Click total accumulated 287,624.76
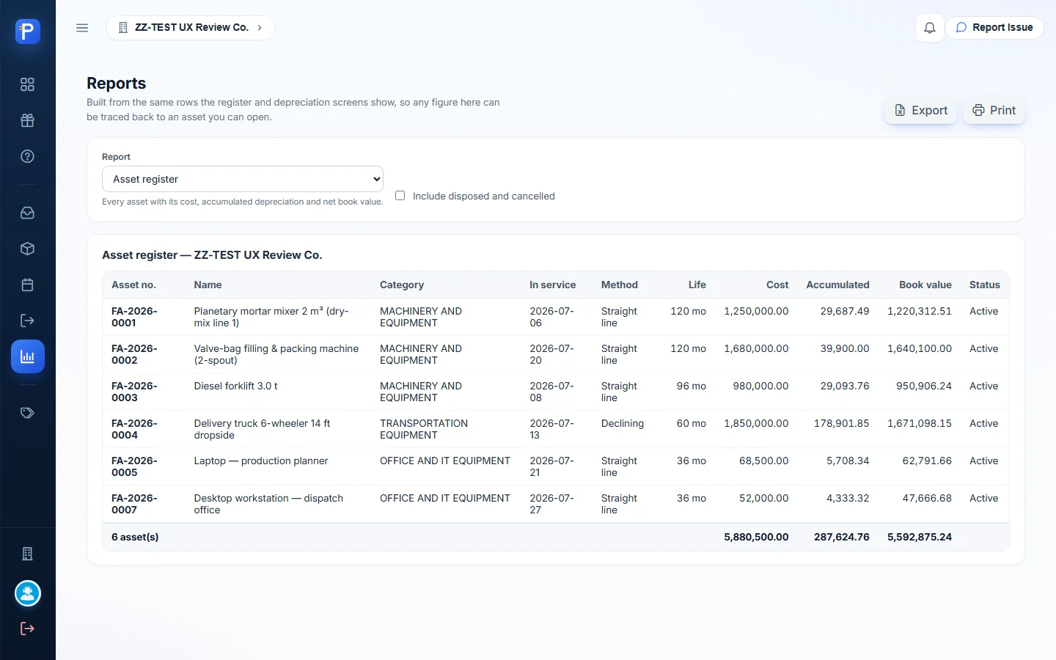 click(841, 537)
